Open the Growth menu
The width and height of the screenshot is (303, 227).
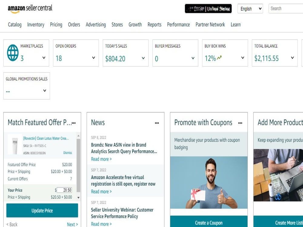pos(135,25)
